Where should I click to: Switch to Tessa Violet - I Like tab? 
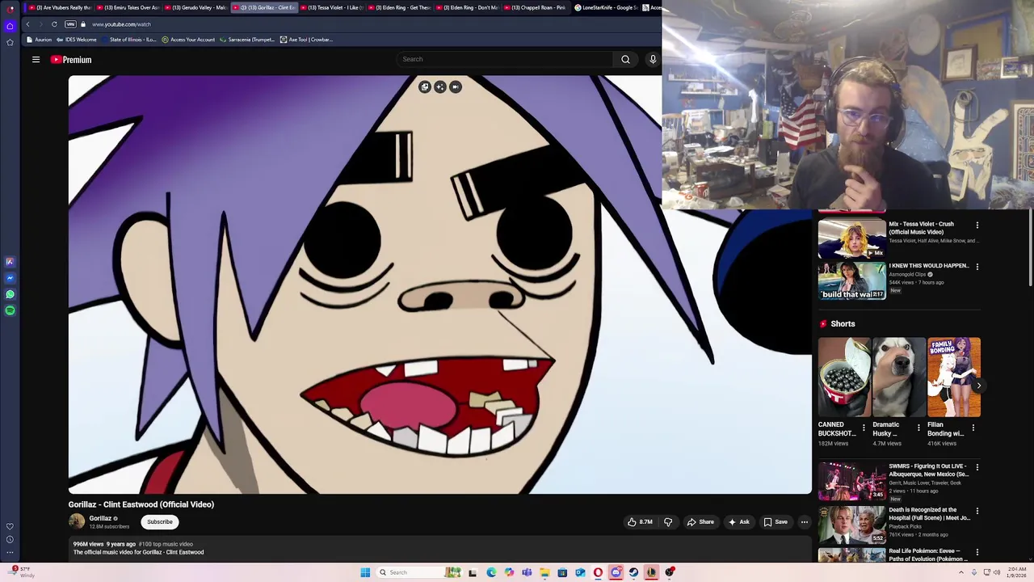coord(333,7)
